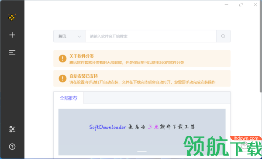The image size is (262, 159).
Task: Click the 自动安装已支持 notice heading
Action: point(83,76)
